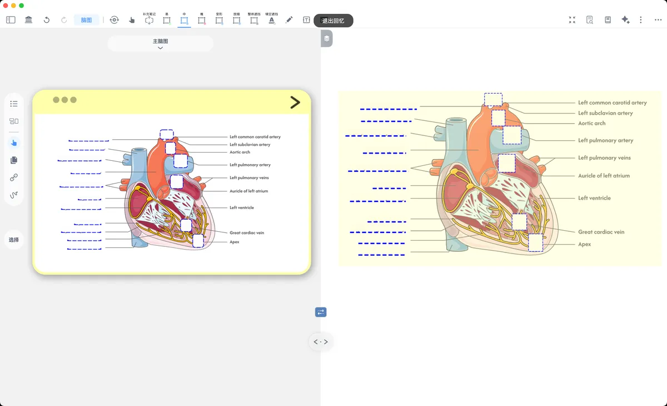Select the 易 easy occlusion tool
Viewport: 667px width, 406px height.
coord(167,19)
